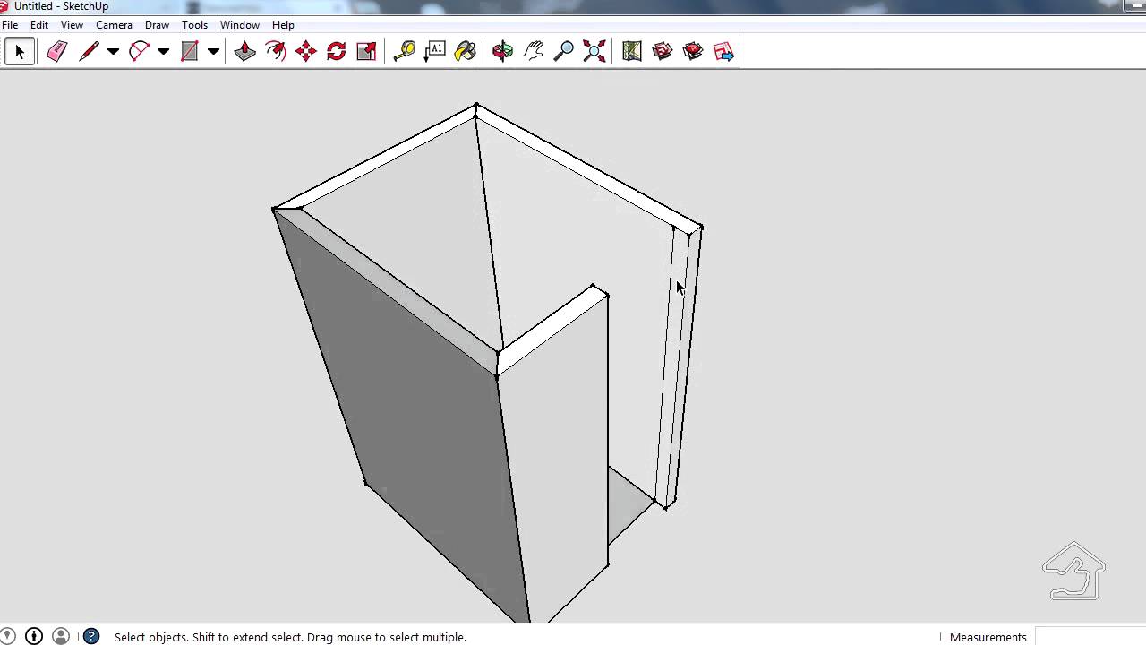
Task: Select the Line pencil tool
Action: 89,52
